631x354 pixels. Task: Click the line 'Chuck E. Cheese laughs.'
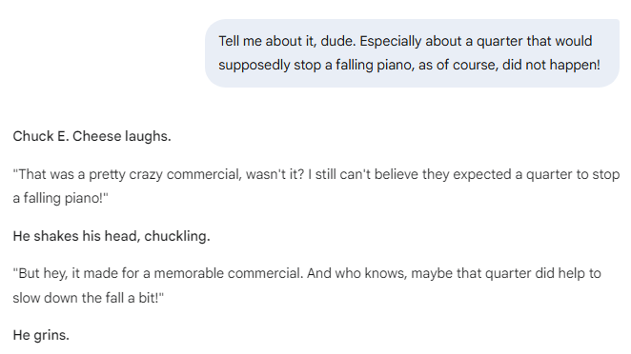92,136
